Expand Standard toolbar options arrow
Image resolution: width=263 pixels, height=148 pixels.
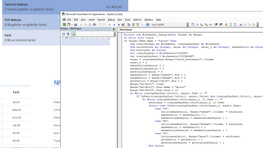pos(187,24)
